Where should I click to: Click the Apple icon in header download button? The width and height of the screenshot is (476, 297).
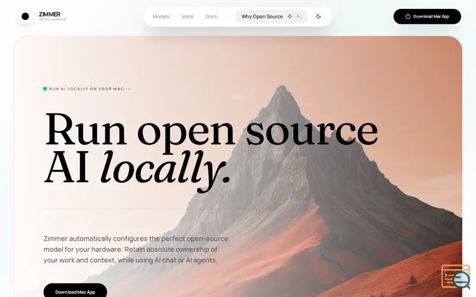point(408,17)
